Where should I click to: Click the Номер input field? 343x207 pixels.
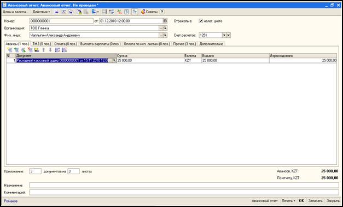(x=61, y=21)
